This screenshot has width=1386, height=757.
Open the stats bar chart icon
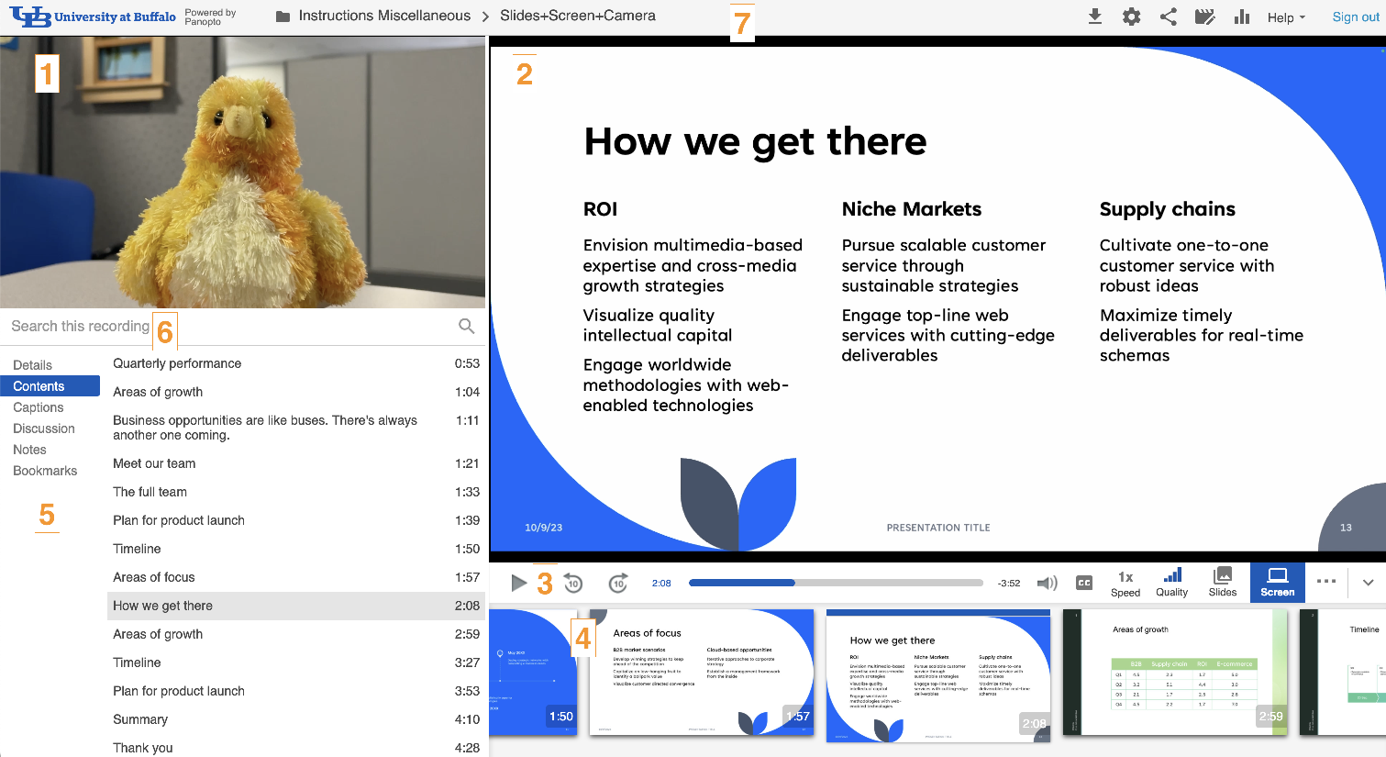click(x=1242, y=17)
